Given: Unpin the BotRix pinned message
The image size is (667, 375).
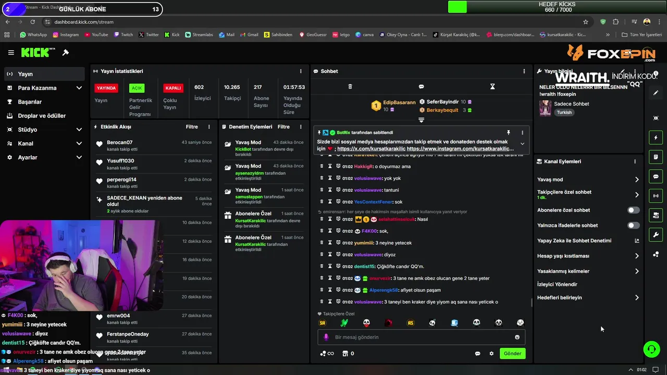Looking at the screenshot, I should click(509, 133).
